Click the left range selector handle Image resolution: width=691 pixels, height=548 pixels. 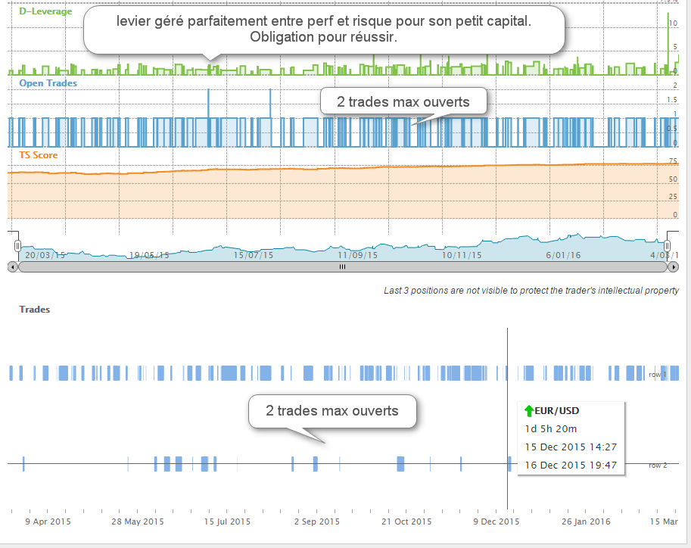(x=17, y=246)
